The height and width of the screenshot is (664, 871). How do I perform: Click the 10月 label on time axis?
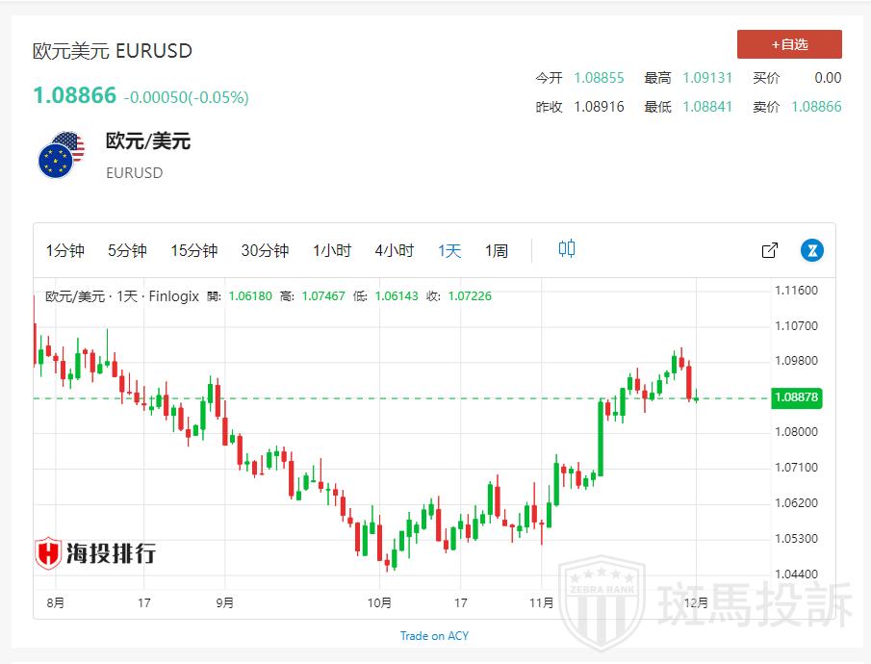coord(380,603)
